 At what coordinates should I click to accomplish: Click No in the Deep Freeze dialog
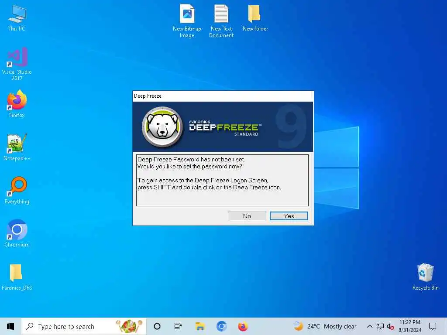click(x=247, y=216)
